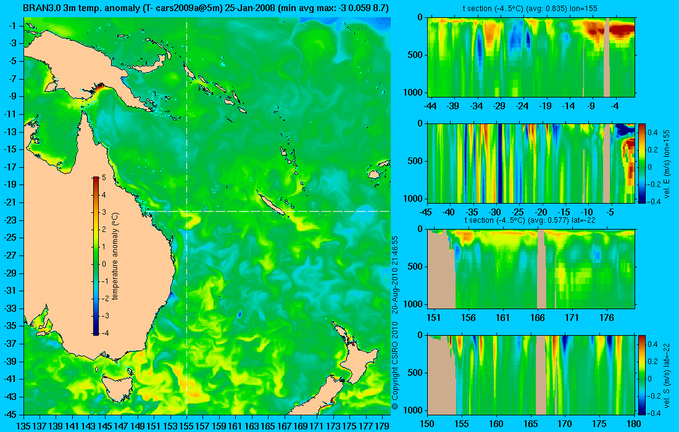Click the temperature section plot at lon=155
This screenshot has width=679, height=432.
[x=531, y=57]
